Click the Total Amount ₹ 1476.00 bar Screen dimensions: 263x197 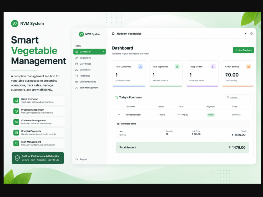(183, 148)
